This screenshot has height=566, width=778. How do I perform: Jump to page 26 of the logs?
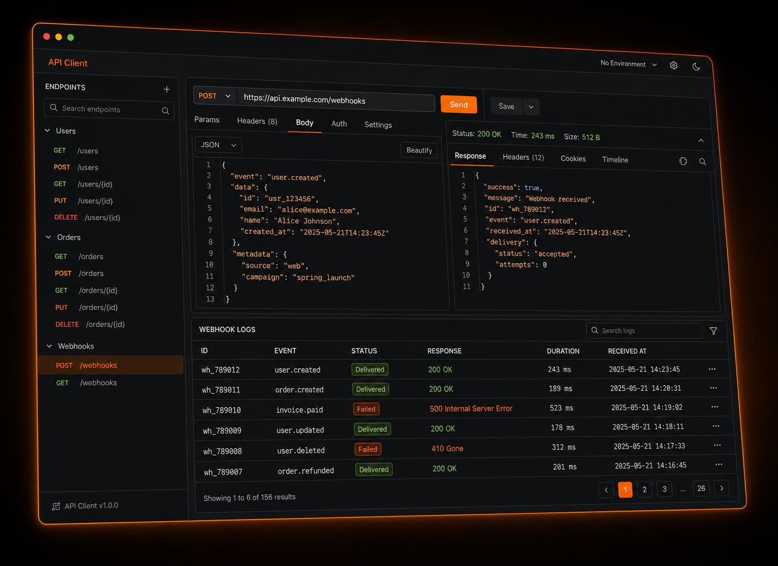(x=701, y=488)
